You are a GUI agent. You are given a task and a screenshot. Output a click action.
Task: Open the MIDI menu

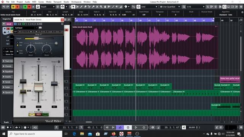pyautogui.click(x=34, y=2)
